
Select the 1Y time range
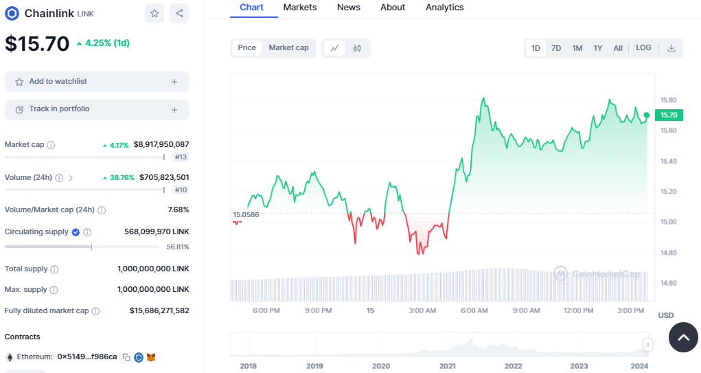(x=598, y=48)
